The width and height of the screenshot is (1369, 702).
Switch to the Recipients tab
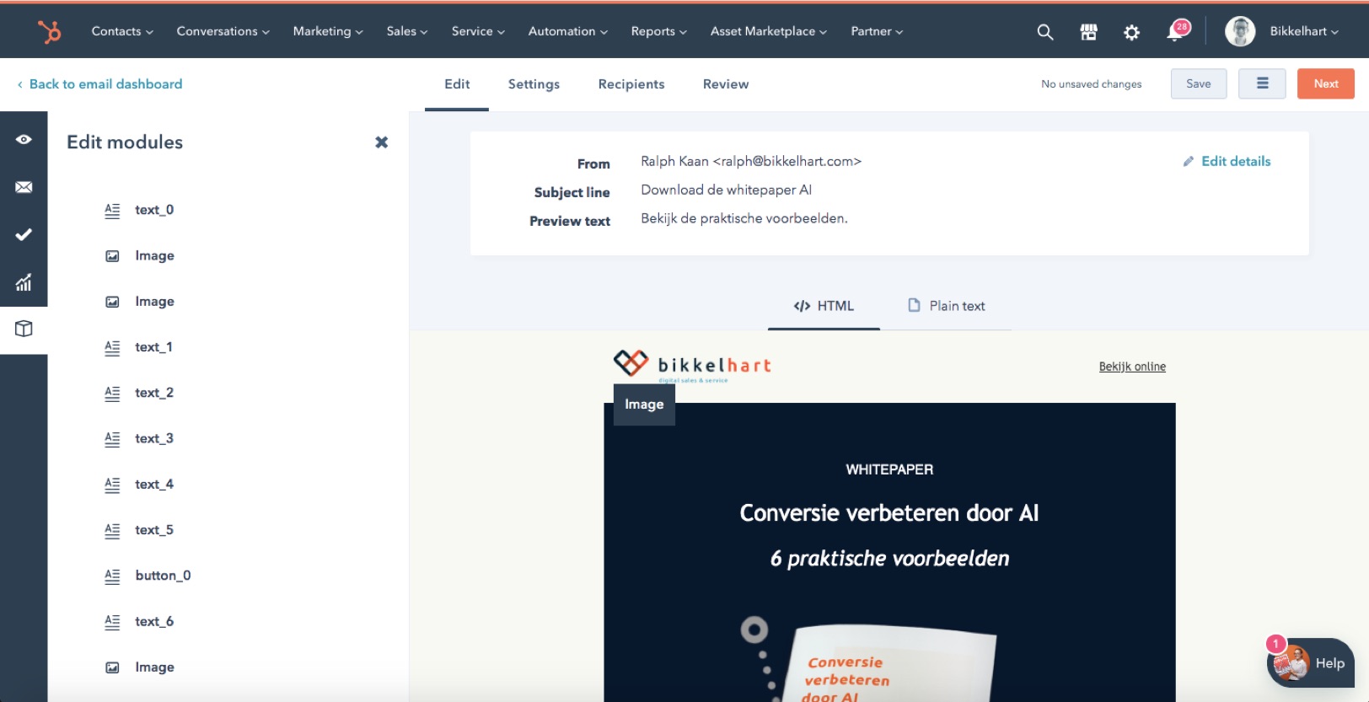pos(631,84)
